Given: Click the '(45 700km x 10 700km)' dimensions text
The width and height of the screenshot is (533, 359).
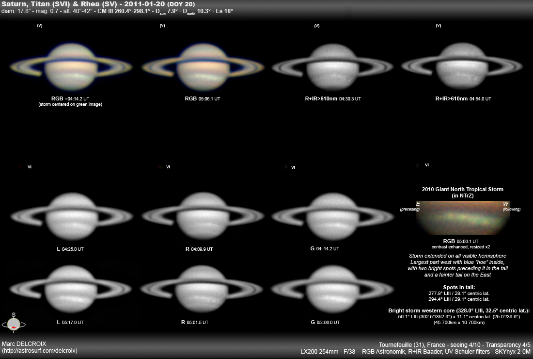Looking at the screenshot, I should point(459,323).
